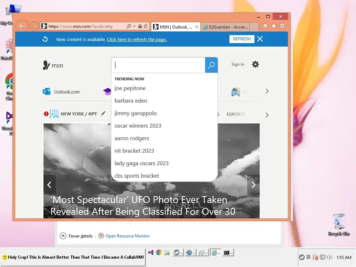Viewport: 356px width, 267px height.
Task: Expand more shortcuts with the right chevron
Action: 267,91
